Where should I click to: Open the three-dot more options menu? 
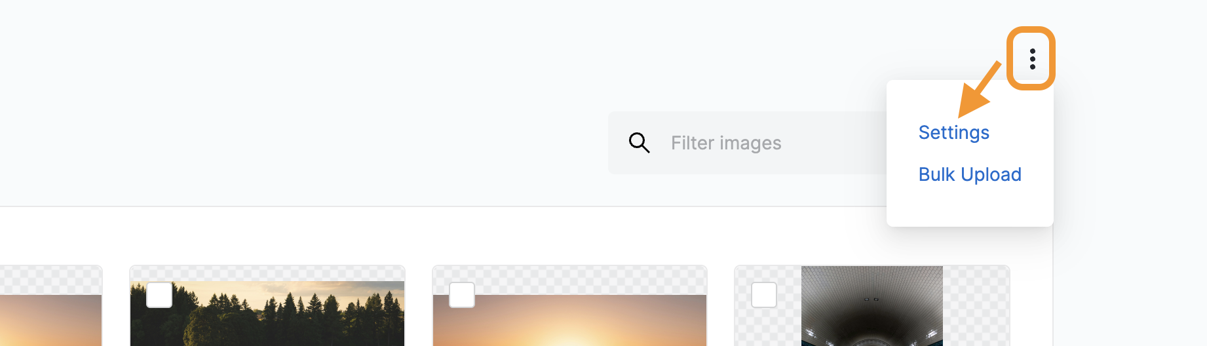(x=1032, y=59)
